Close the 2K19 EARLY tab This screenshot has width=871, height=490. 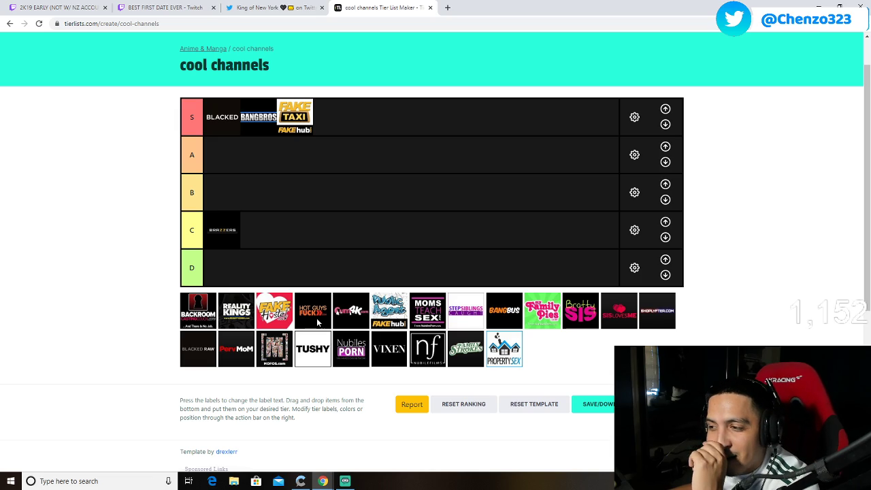pos(105,7)
